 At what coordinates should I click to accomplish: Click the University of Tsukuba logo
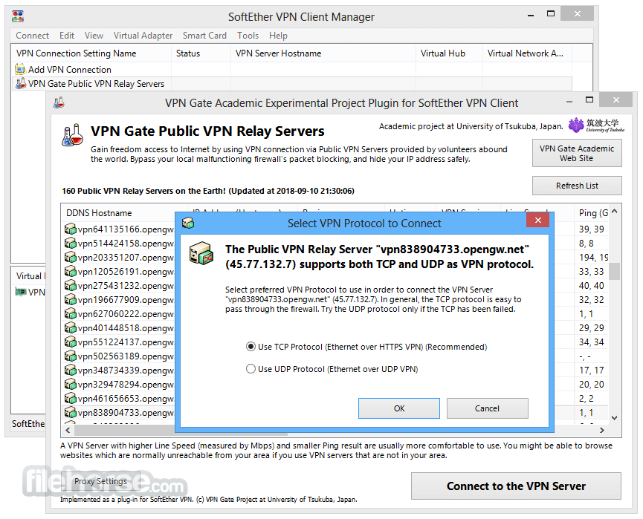(x=596, y=125)
